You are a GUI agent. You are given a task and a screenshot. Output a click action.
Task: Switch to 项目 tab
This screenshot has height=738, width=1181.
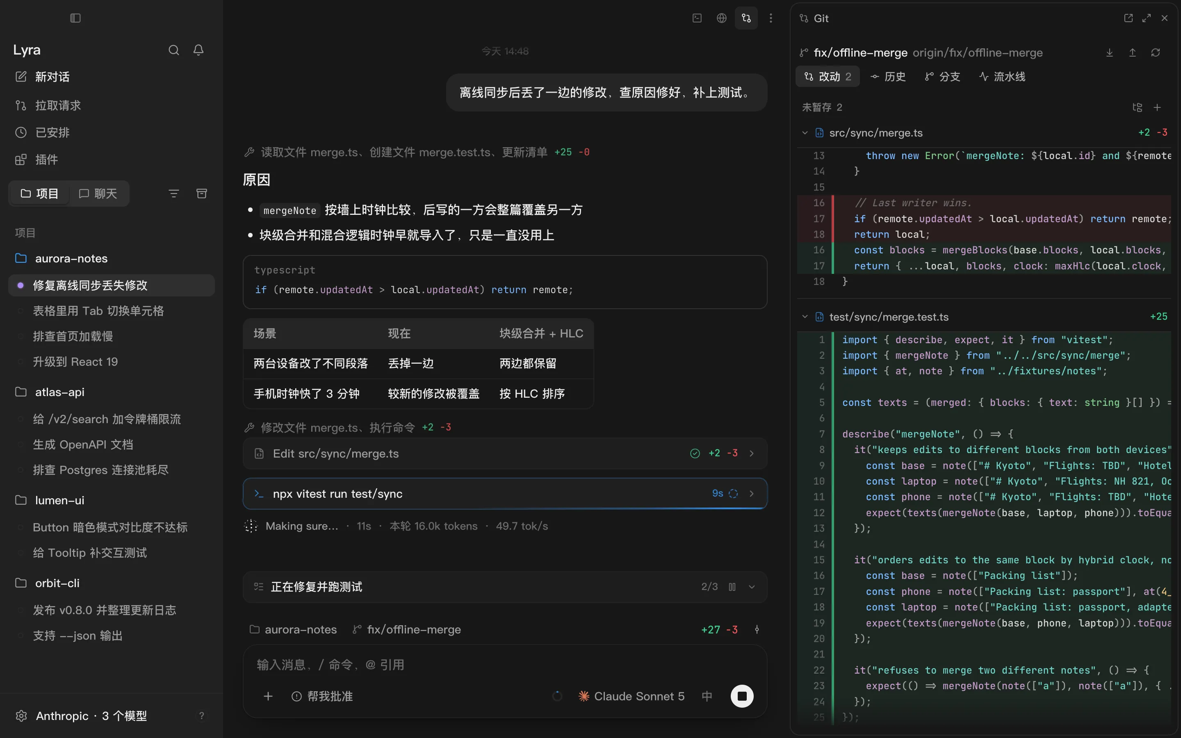(39, 193)
